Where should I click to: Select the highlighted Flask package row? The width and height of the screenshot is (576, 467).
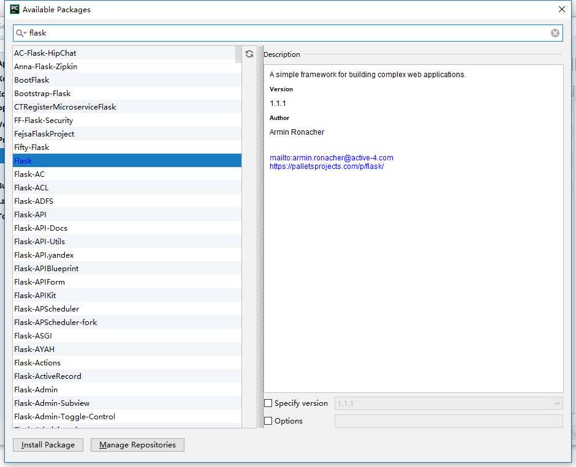[x=127, y=161]
